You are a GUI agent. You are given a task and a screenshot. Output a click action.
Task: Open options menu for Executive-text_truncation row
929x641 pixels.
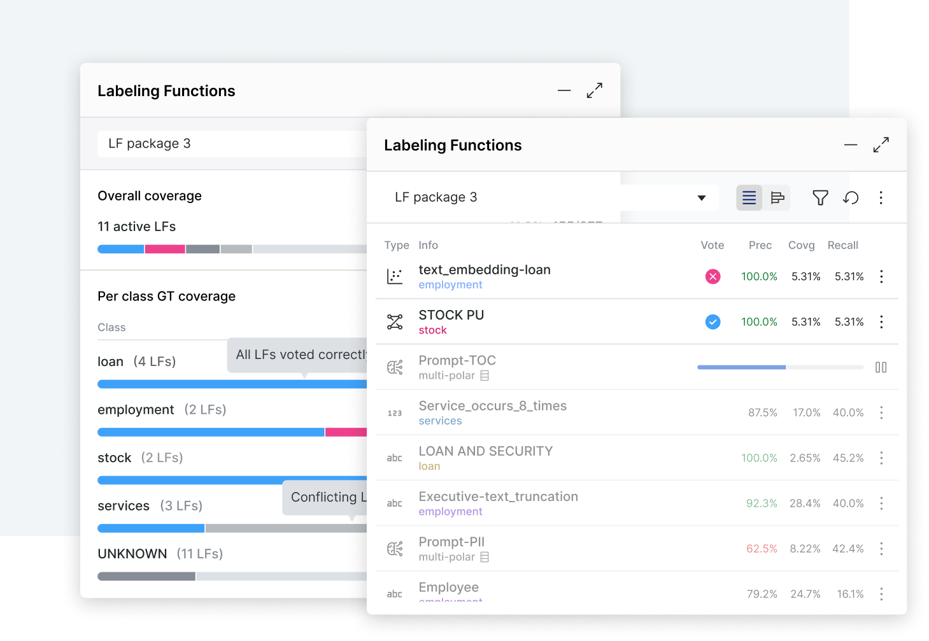881,504
